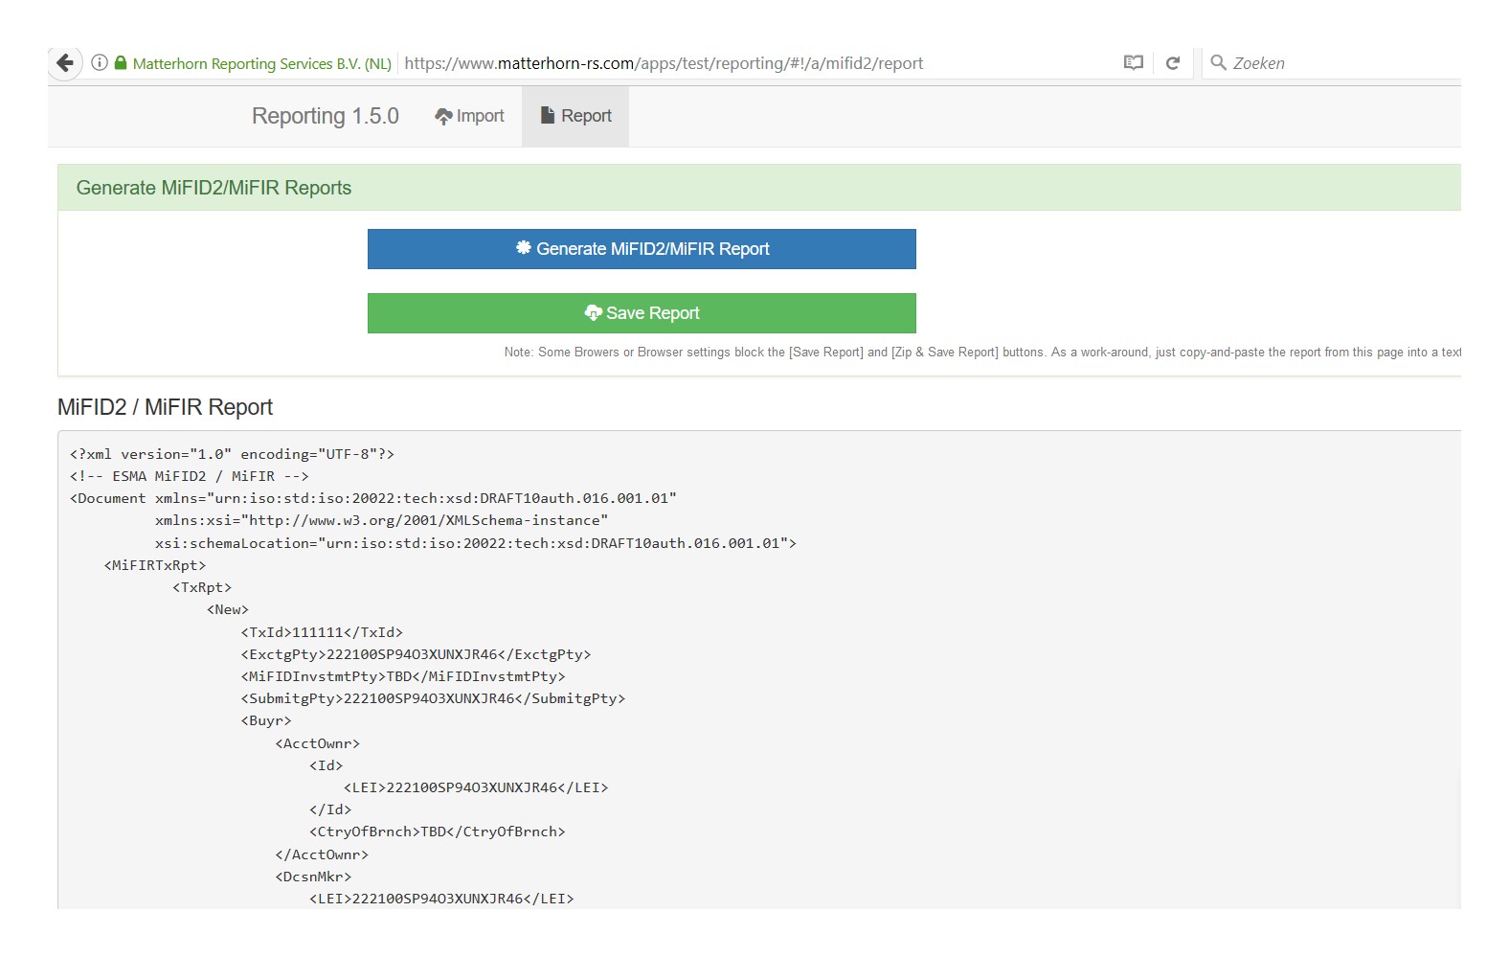Click the Reporting 1.5.0 brand link
The width and height of the screenshot is (1509, 957).
[325, 116]
